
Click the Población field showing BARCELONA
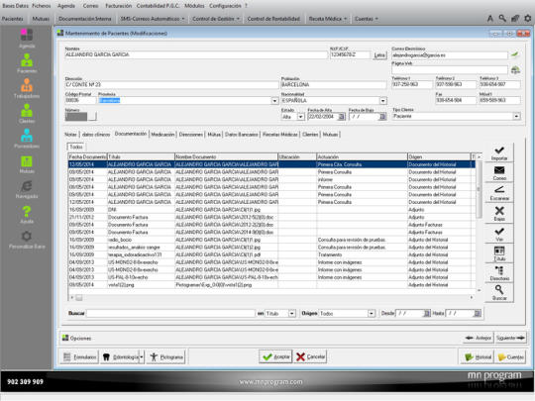click(x=333, y=84)
